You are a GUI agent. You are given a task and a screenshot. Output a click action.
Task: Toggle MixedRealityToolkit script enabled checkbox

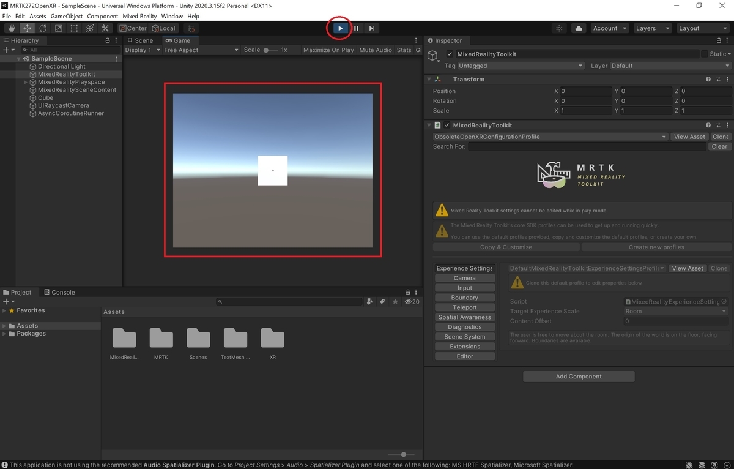click(447, 126)
